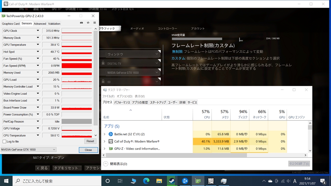Image resolution: width=331 pixels, height=186 pixels.
Task: Open the GPU Clock sensor dropdown
Action: point(38,31)
